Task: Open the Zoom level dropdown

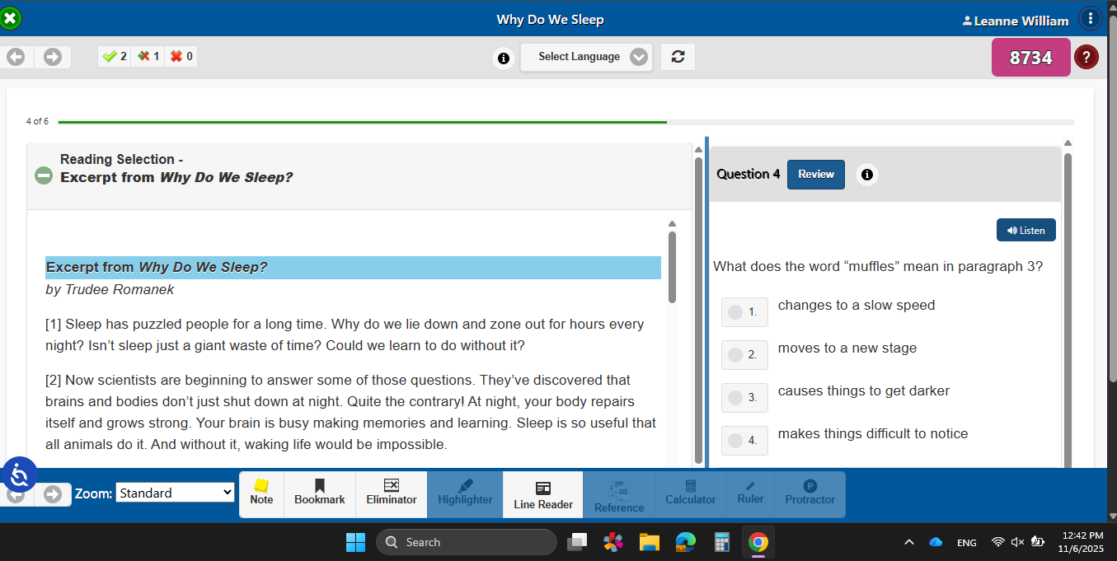Action: [175, 492]
